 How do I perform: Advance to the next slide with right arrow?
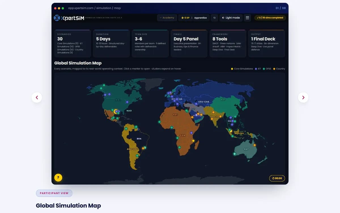pos(303,97)
